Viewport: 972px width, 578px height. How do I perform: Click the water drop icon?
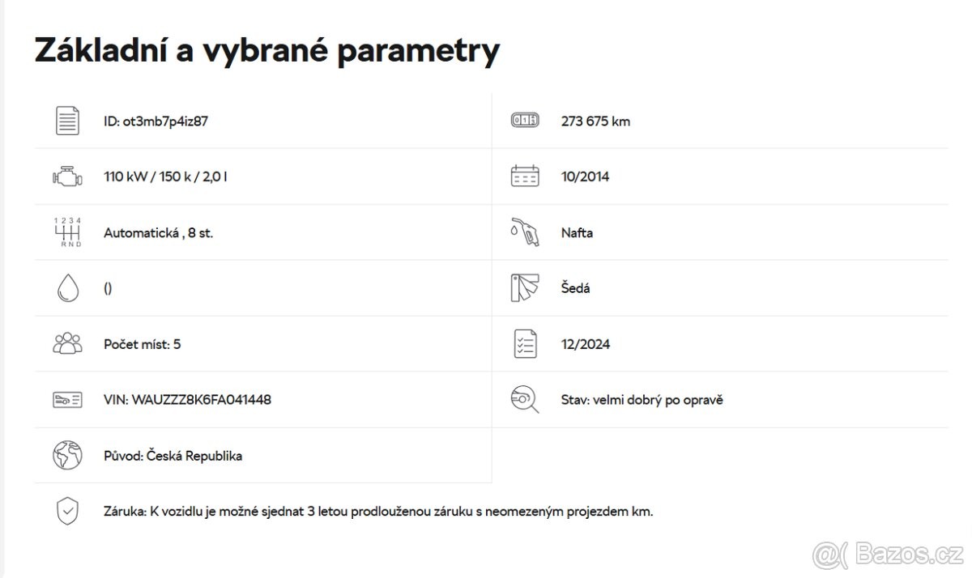pos(68,288)
